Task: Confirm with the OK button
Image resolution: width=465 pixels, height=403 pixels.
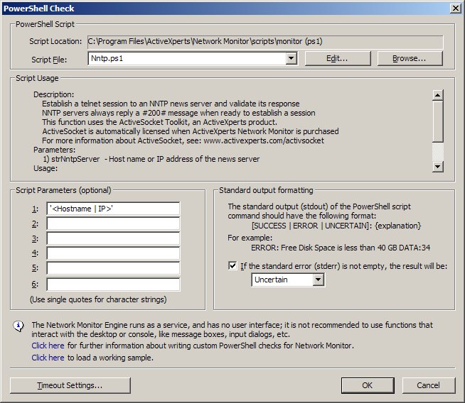Action: pyautogui.click(x=368, y=385)
